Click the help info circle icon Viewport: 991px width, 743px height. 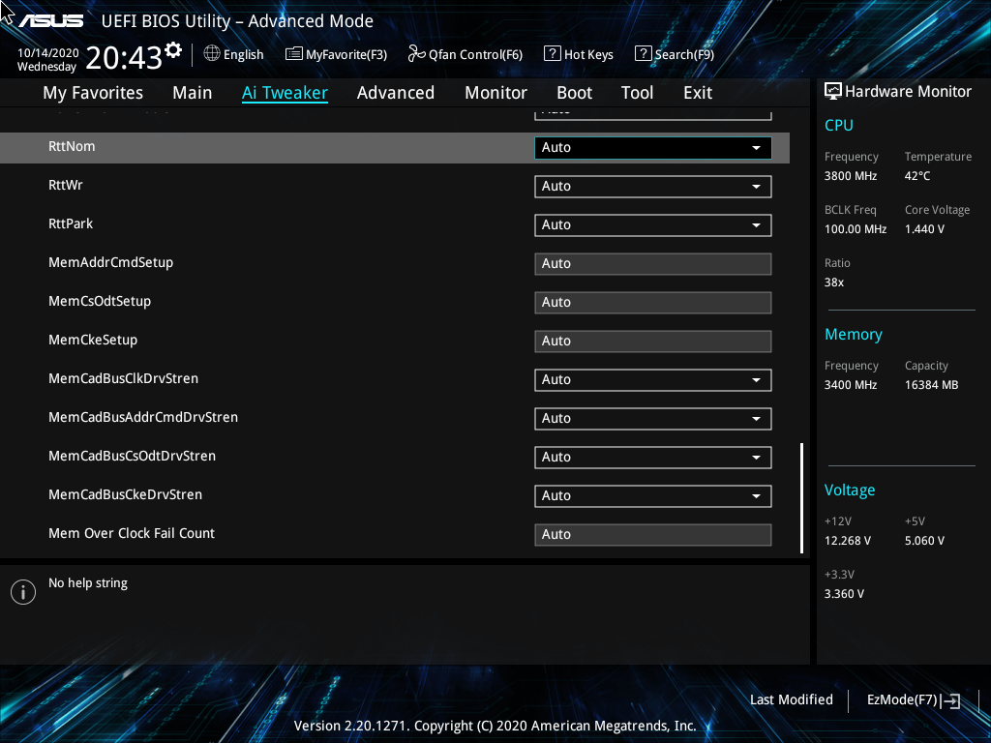pyautogui.click(x=23, y=592)
